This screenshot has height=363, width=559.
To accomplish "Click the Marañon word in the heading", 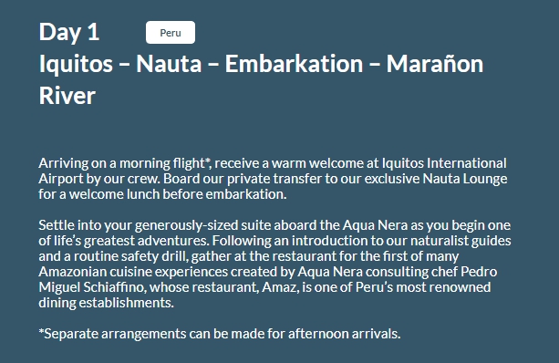I will 435,64.
